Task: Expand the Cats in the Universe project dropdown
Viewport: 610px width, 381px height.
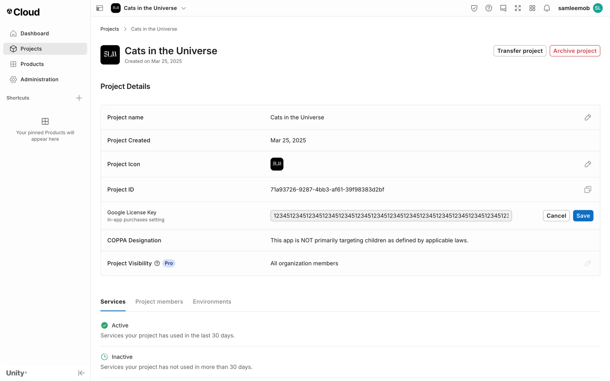Action: [x=184, y=8]
